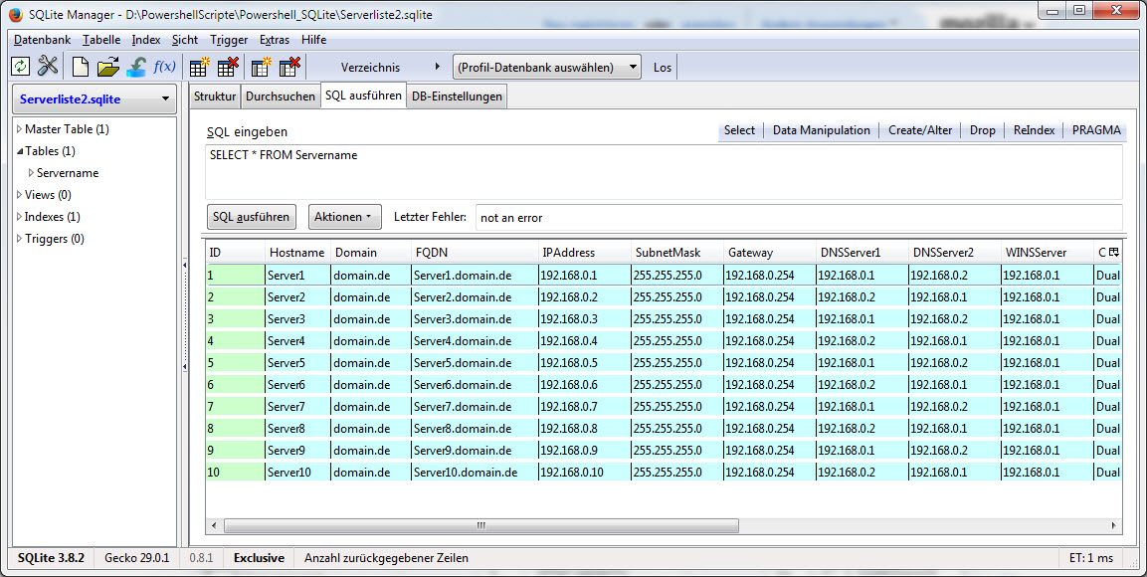Image resolution: width=1147 pixels, height=577 pixels.
Task: Click the SQLite 3.8.2 status bar entry
Action: point(51,558)
